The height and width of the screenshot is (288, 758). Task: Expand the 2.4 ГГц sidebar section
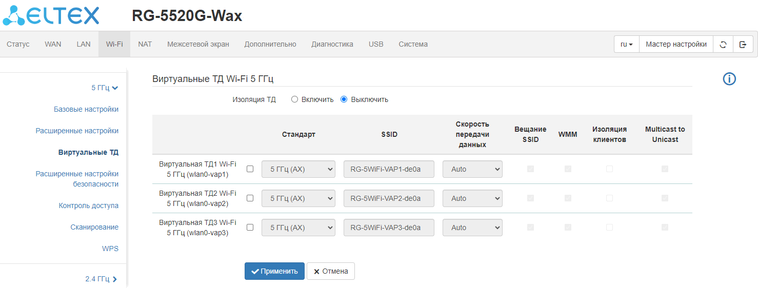point(101,279)
